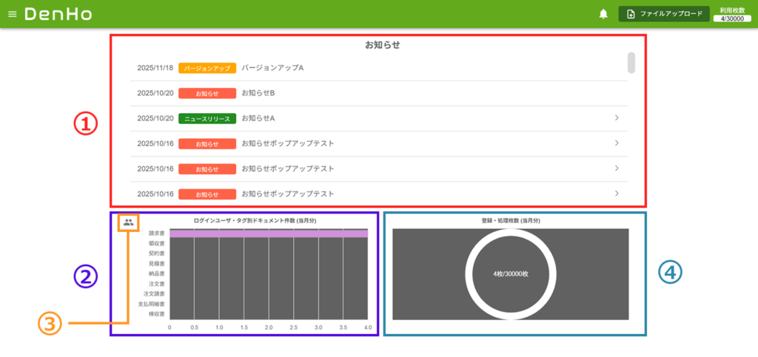Open the お知らせB notice

(258, 93)
